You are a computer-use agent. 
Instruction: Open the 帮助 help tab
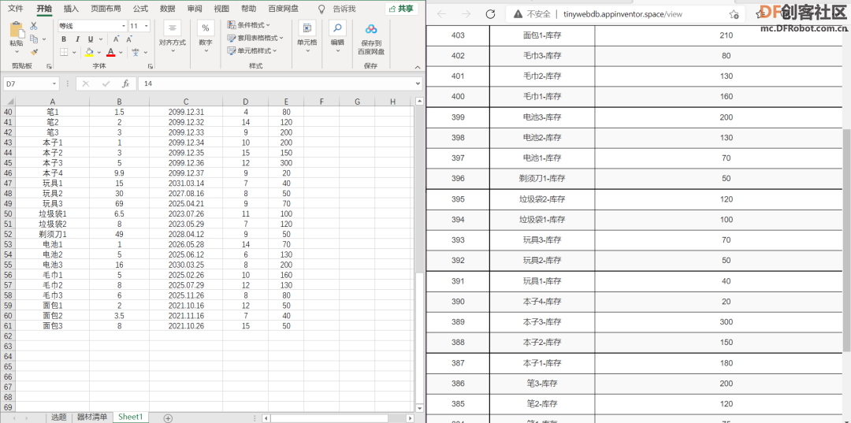click(248, 9)
